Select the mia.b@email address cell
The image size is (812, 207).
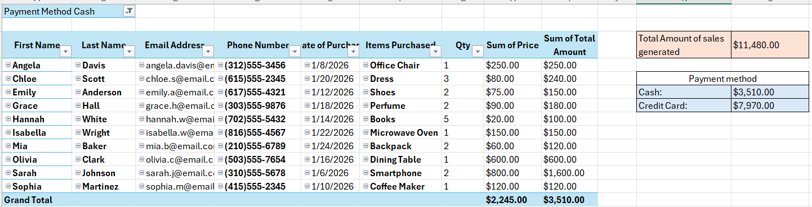click(x=175, y=146)
